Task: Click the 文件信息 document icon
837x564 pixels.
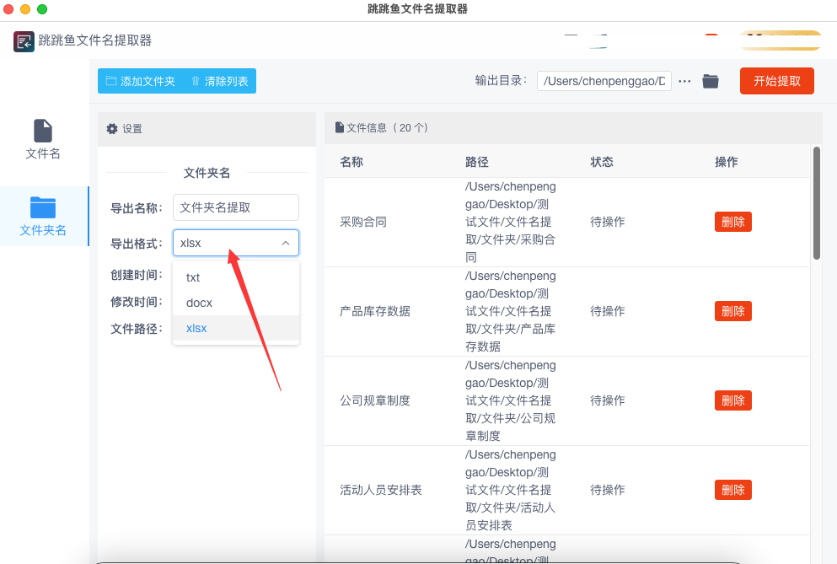Action: point(340,127)
